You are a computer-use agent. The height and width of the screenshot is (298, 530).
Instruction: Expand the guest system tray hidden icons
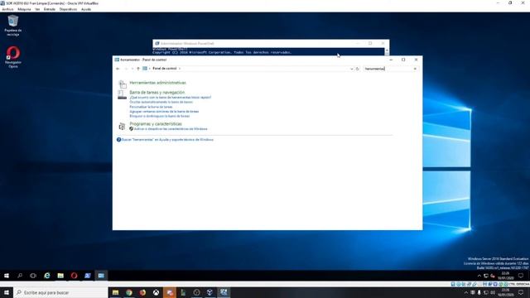479,276
